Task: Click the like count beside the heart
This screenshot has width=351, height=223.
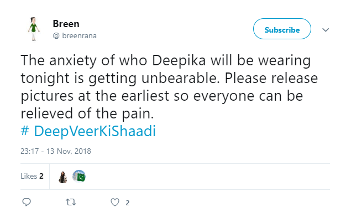Action: (x=128, y=203)
